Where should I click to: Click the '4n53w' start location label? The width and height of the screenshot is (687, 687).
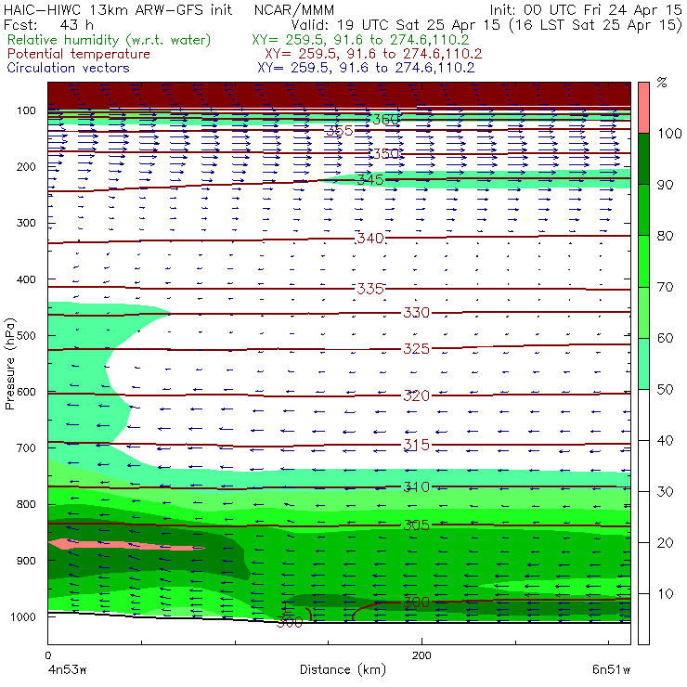[x=68, y=670]
